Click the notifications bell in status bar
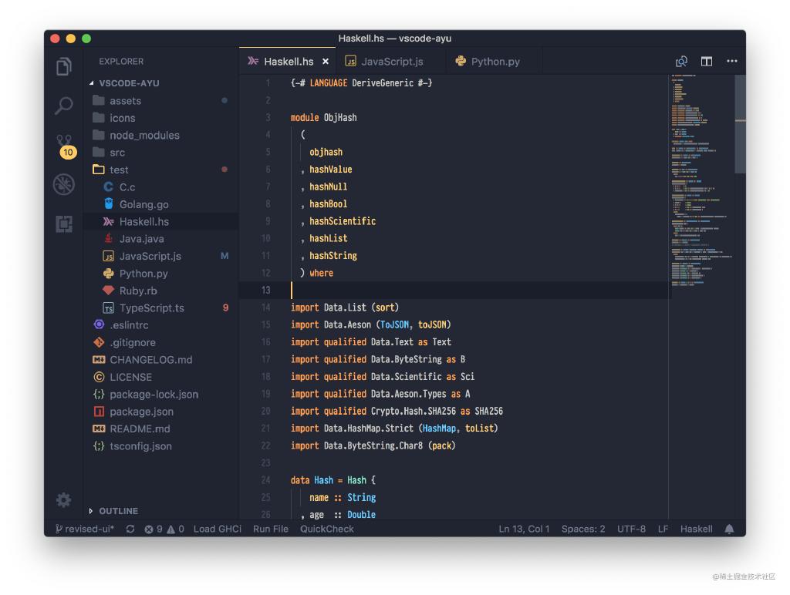Viewport: 790px width, 595px height. coord(729,529)
